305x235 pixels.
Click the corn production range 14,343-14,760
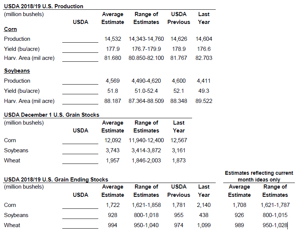146,39
